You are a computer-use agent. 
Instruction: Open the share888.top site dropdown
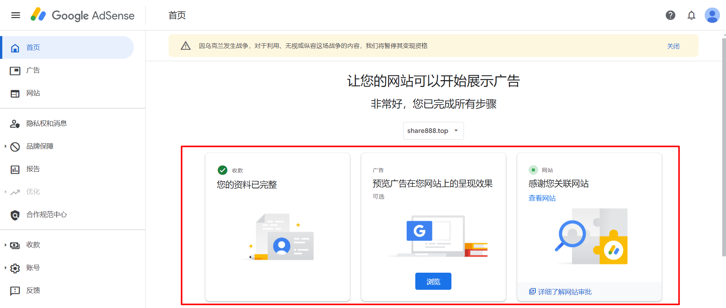point(433,131)
